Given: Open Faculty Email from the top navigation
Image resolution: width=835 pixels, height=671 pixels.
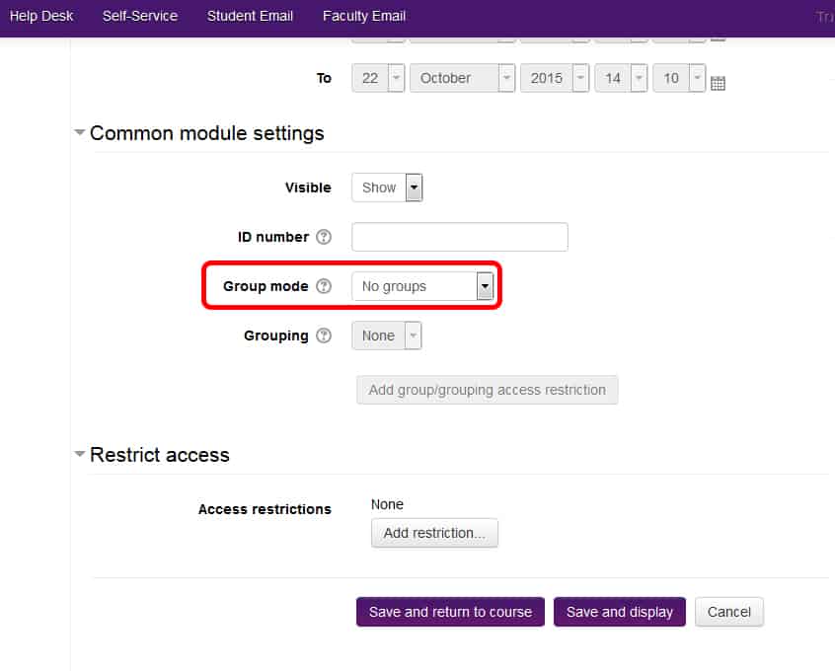Looking at the screenshot, I should click(x=364, y=16).
